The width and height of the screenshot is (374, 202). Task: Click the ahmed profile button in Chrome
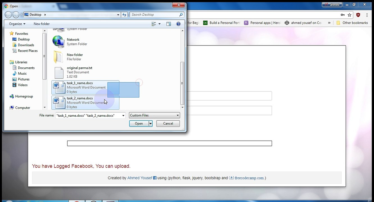point(332,4)
